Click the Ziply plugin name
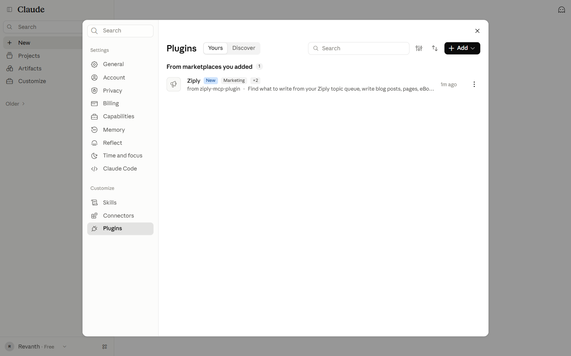 pyautogui.click(x=194, y=81)
